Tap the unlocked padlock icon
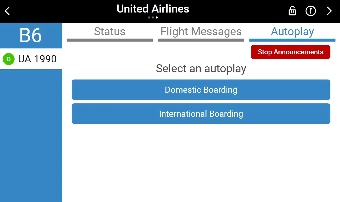Screen dimensions: 340x202 tap(292, 11)
